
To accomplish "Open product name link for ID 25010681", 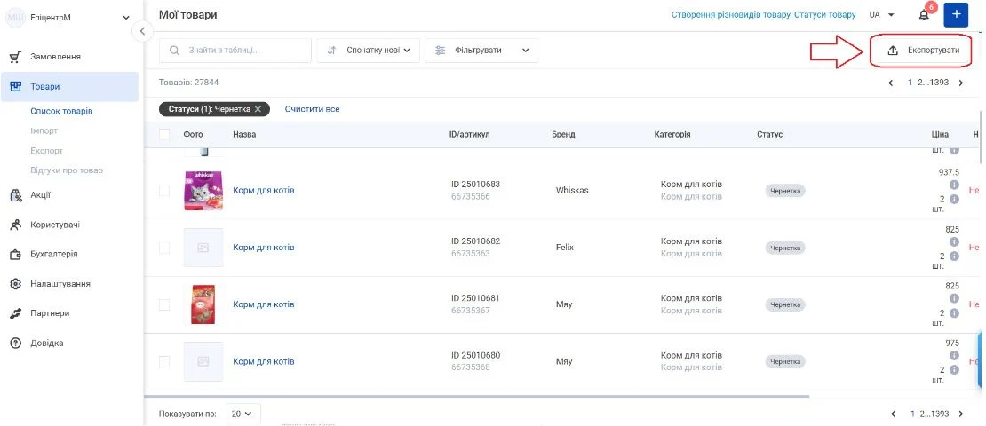I will pyautogui.click(x=264, y=304).
